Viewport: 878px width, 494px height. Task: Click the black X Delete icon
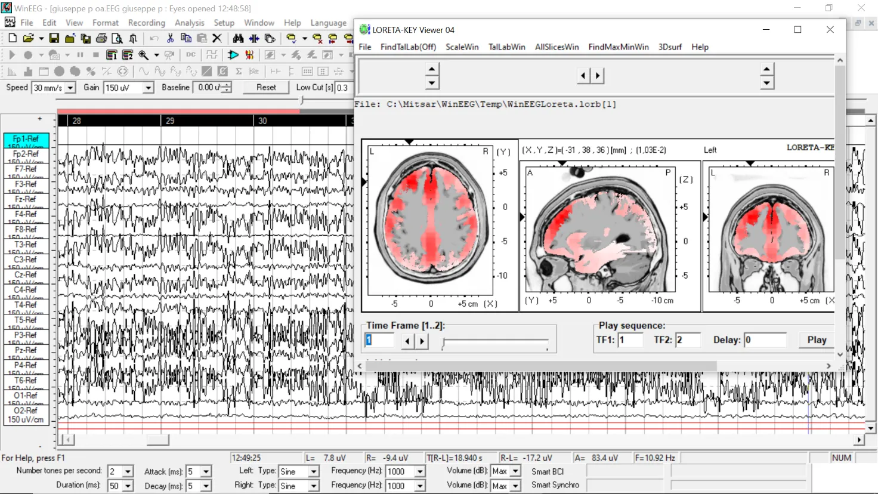click(x=217, y=38)
